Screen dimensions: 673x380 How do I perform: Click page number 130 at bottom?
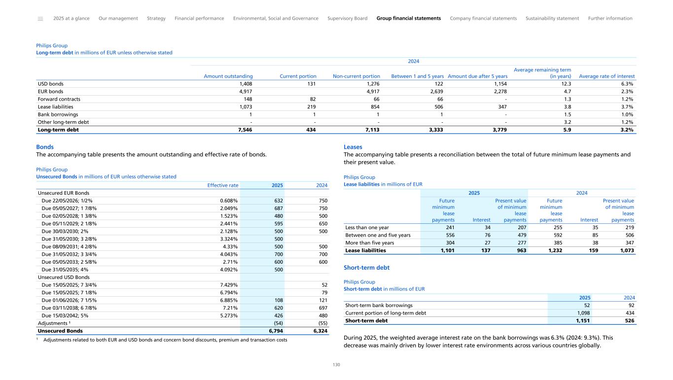coord(336,365)
